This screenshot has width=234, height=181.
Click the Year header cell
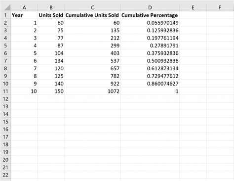[24, 15]
